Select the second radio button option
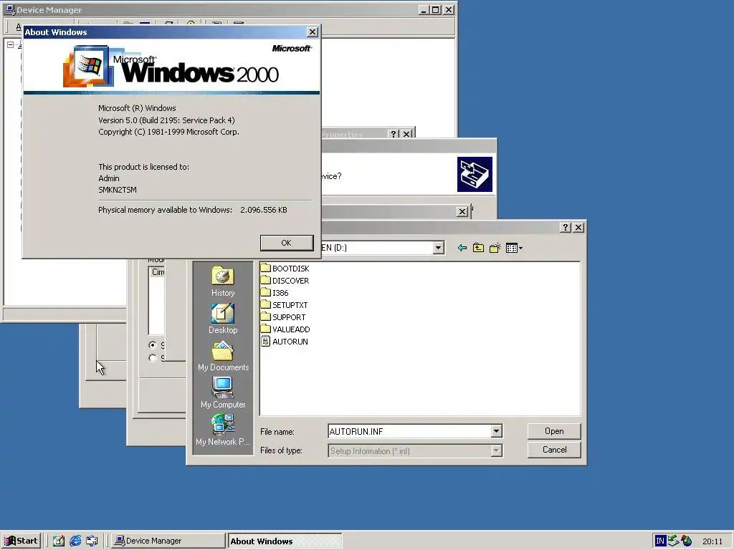This screenshot has height=550, width=734. [152, 358]
